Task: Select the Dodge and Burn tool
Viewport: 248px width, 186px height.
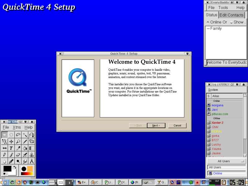Action: [18, 161]
